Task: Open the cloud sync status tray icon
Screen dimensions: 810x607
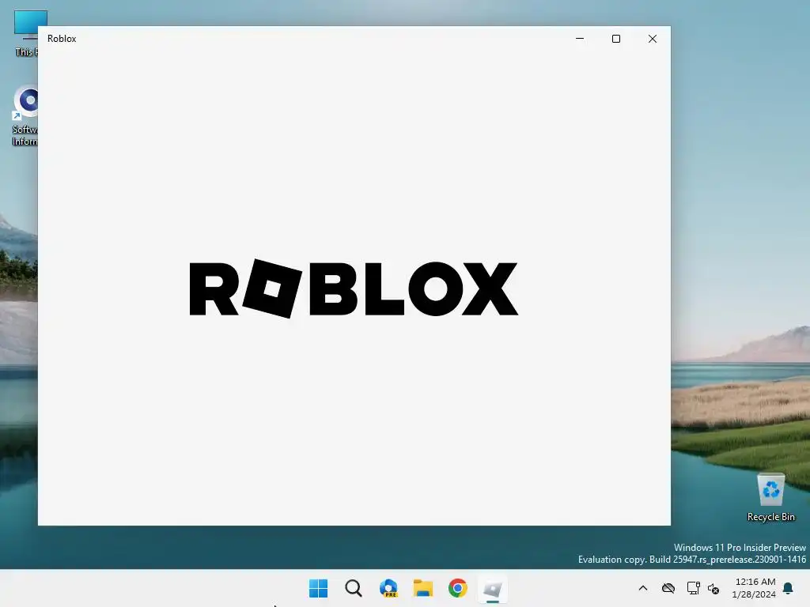Action: click(668, 588)
